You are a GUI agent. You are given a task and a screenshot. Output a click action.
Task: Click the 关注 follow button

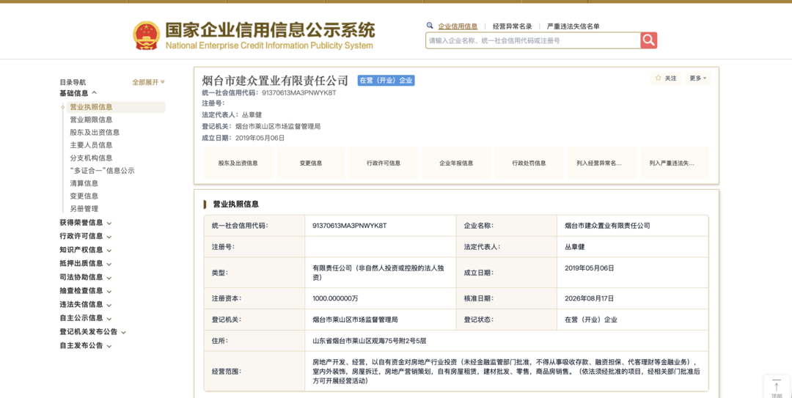point(666,78)
